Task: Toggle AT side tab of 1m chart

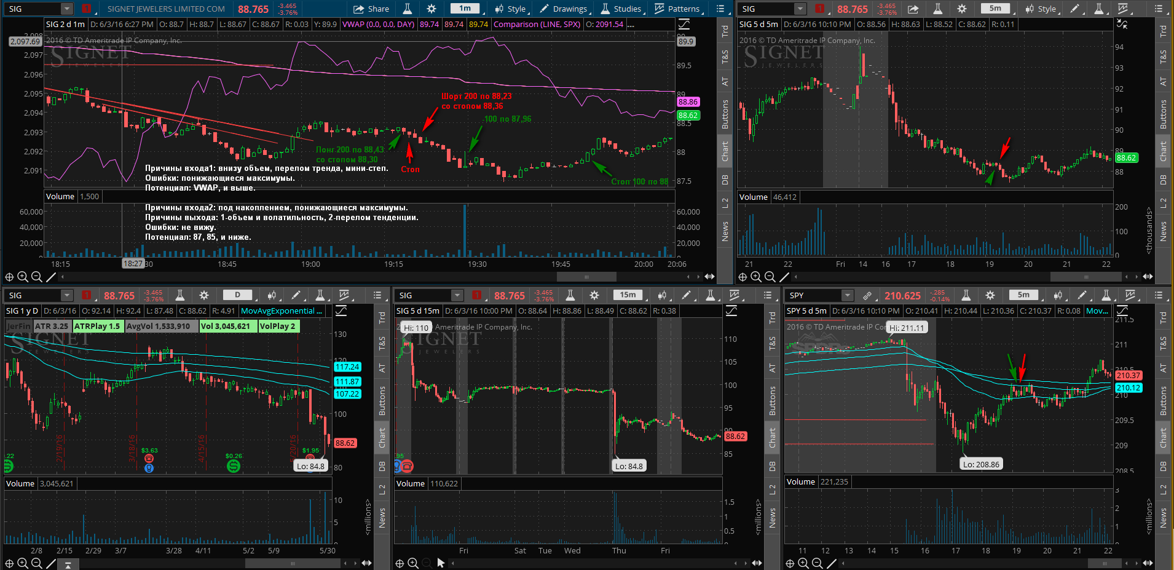Action: 725,81
